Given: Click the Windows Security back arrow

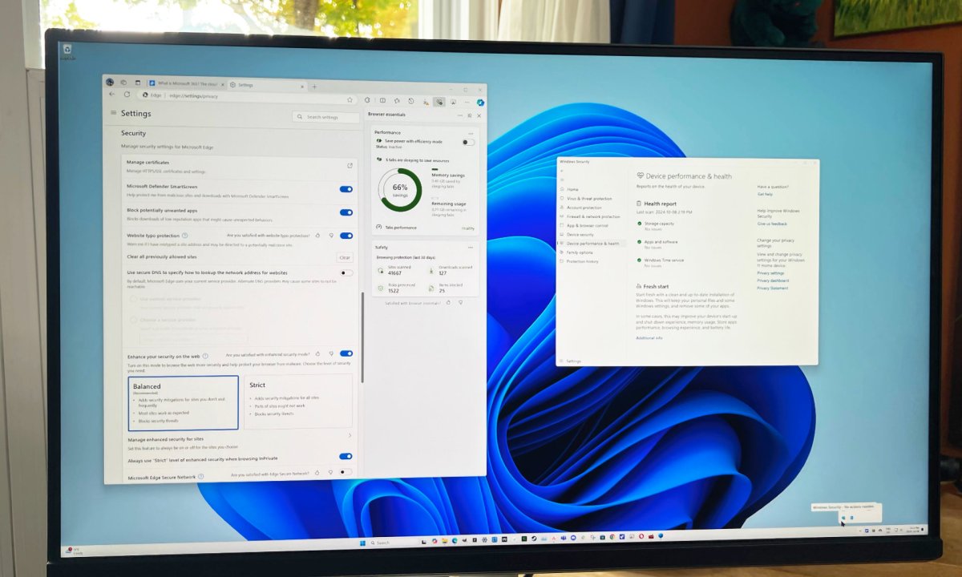Looking at the screenshot, I should click(x=561, y=171).
